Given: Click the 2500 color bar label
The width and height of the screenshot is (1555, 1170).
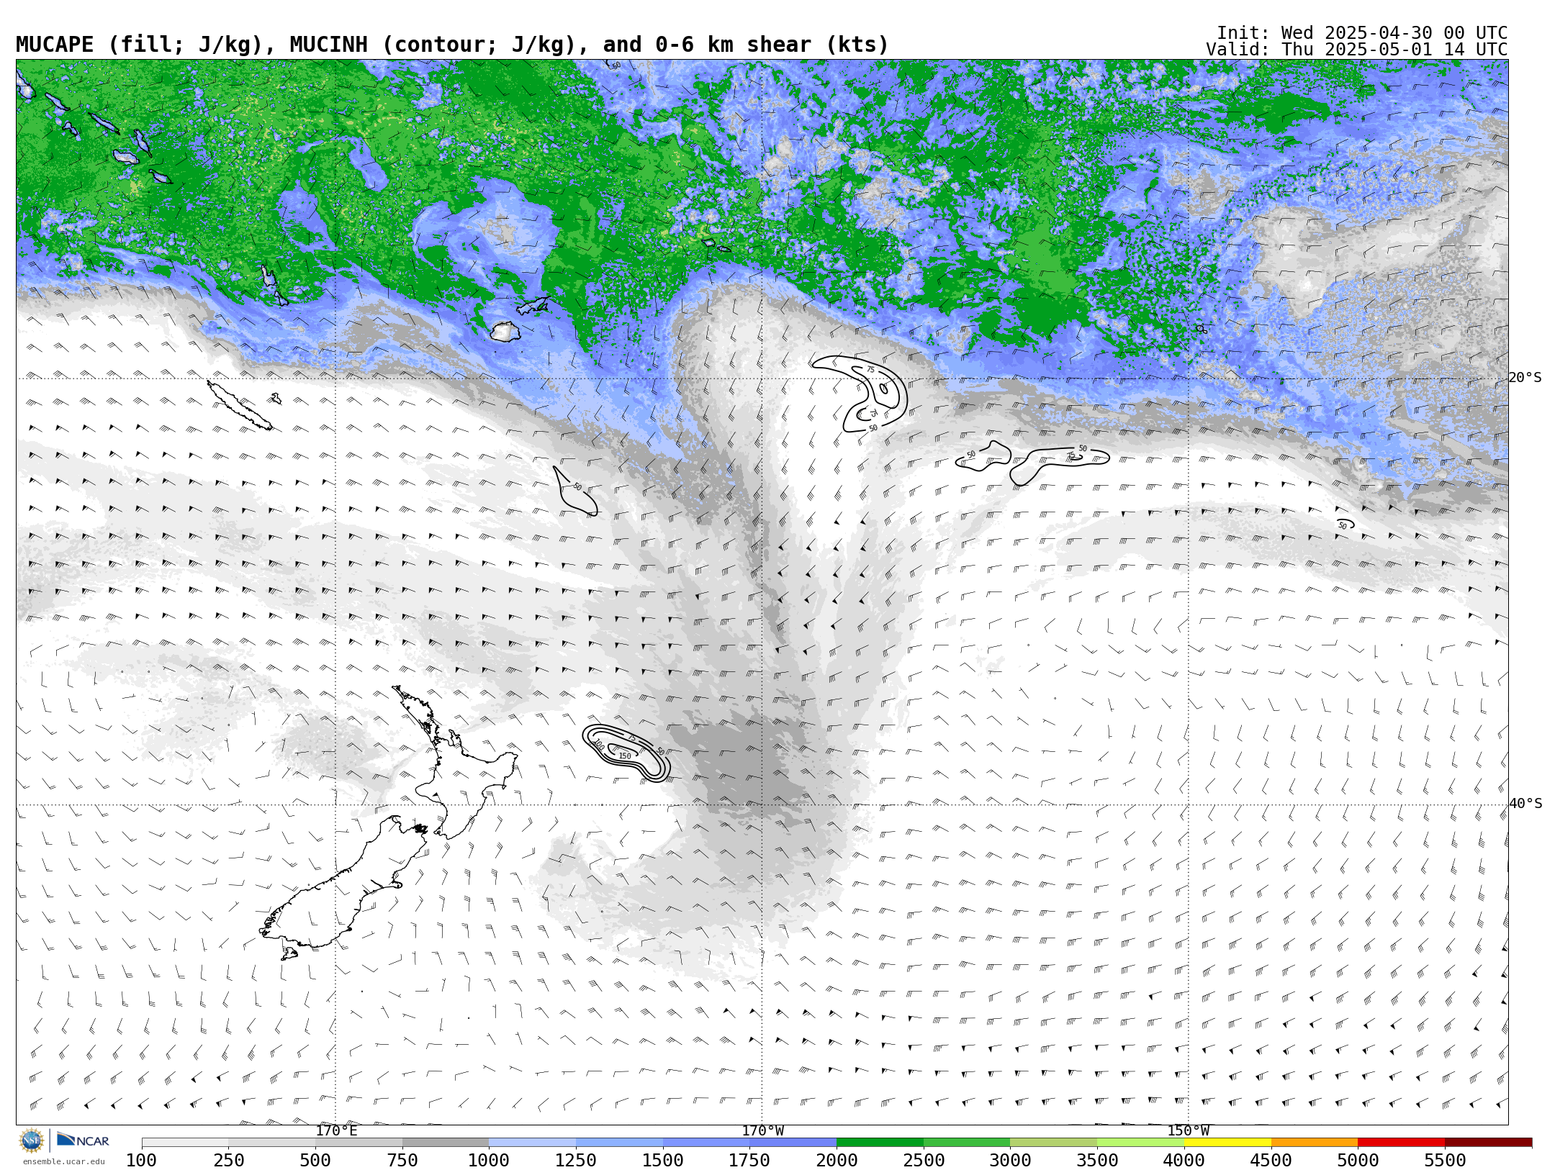Looking at the screenshot, I should 924,1160.
